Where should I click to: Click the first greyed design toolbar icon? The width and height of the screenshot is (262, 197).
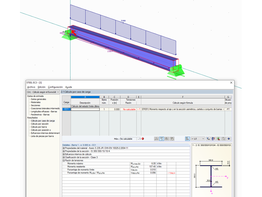point(157,139)
